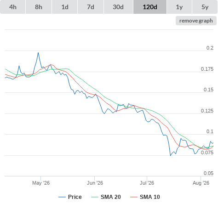Image resolution: width=218 pixels, height=209 pixels.
Task: Switch chart to 1y range
Action: [179, 7]
